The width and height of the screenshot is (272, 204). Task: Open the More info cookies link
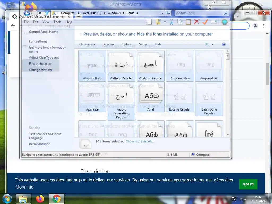(x=24, y=187)
